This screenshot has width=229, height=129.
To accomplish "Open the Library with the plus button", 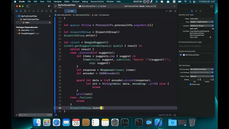I will click(x=174, y=6).
